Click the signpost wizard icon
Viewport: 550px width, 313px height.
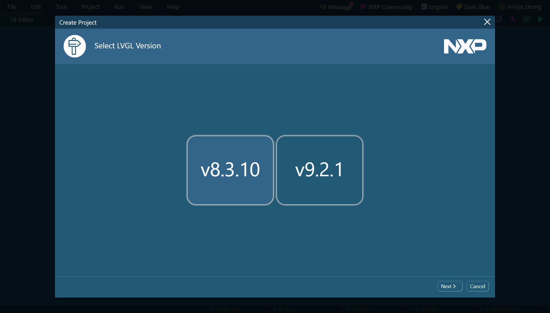click(x=74, y=46)
